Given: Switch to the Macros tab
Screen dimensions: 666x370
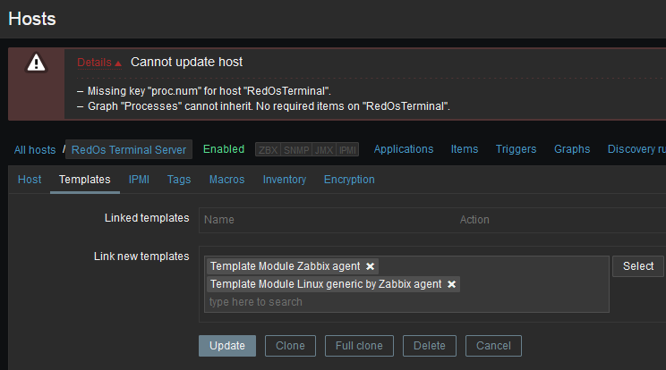Looking at the screenshot, I should [x=226, y=180].
